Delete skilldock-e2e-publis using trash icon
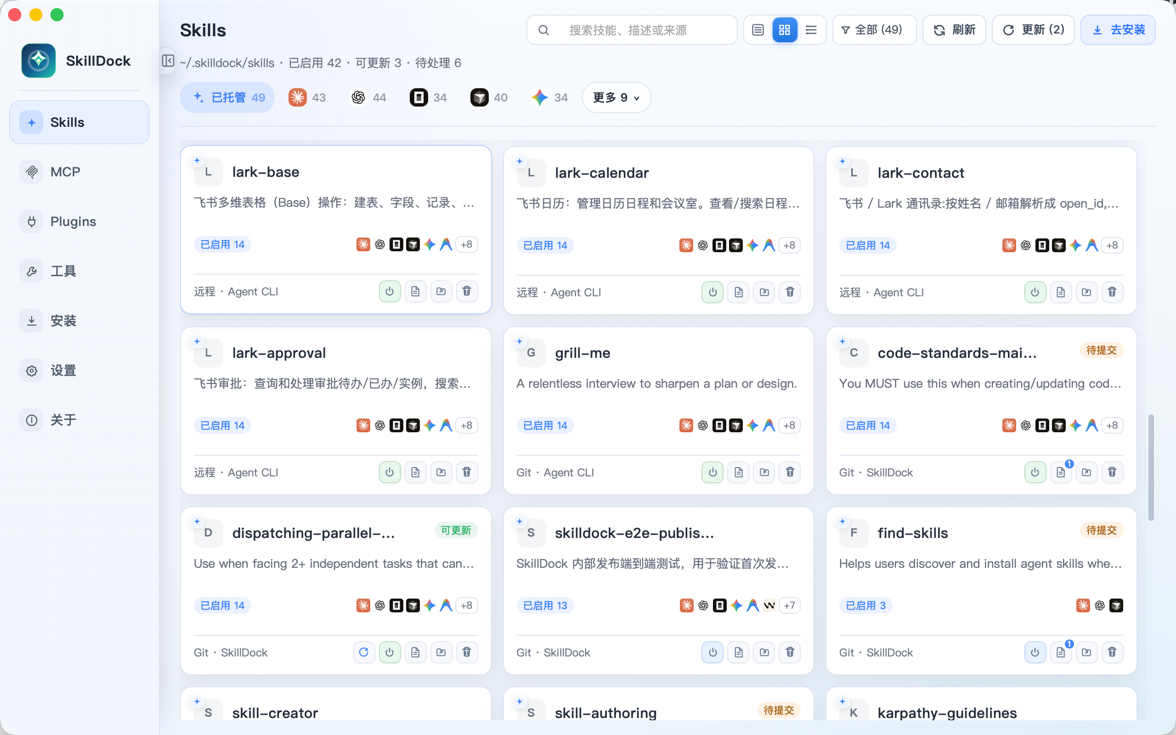1176x735 pixels. (x=790, y=652)
